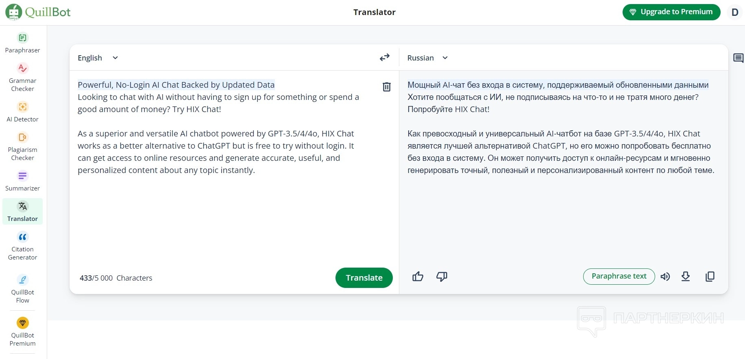The image size is (745, 359).
Task: Delete the source text with trash icon
Action: [386, 87]
